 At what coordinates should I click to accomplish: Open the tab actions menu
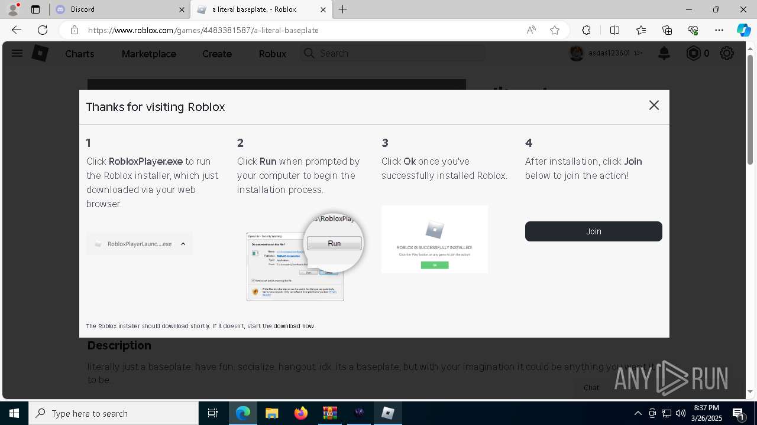35,9
